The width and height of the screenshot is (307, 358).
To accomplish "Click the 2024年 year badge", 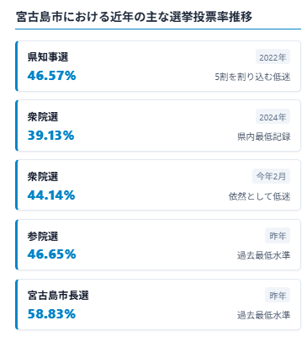I will pyautogui.click(x=273, y=117).
